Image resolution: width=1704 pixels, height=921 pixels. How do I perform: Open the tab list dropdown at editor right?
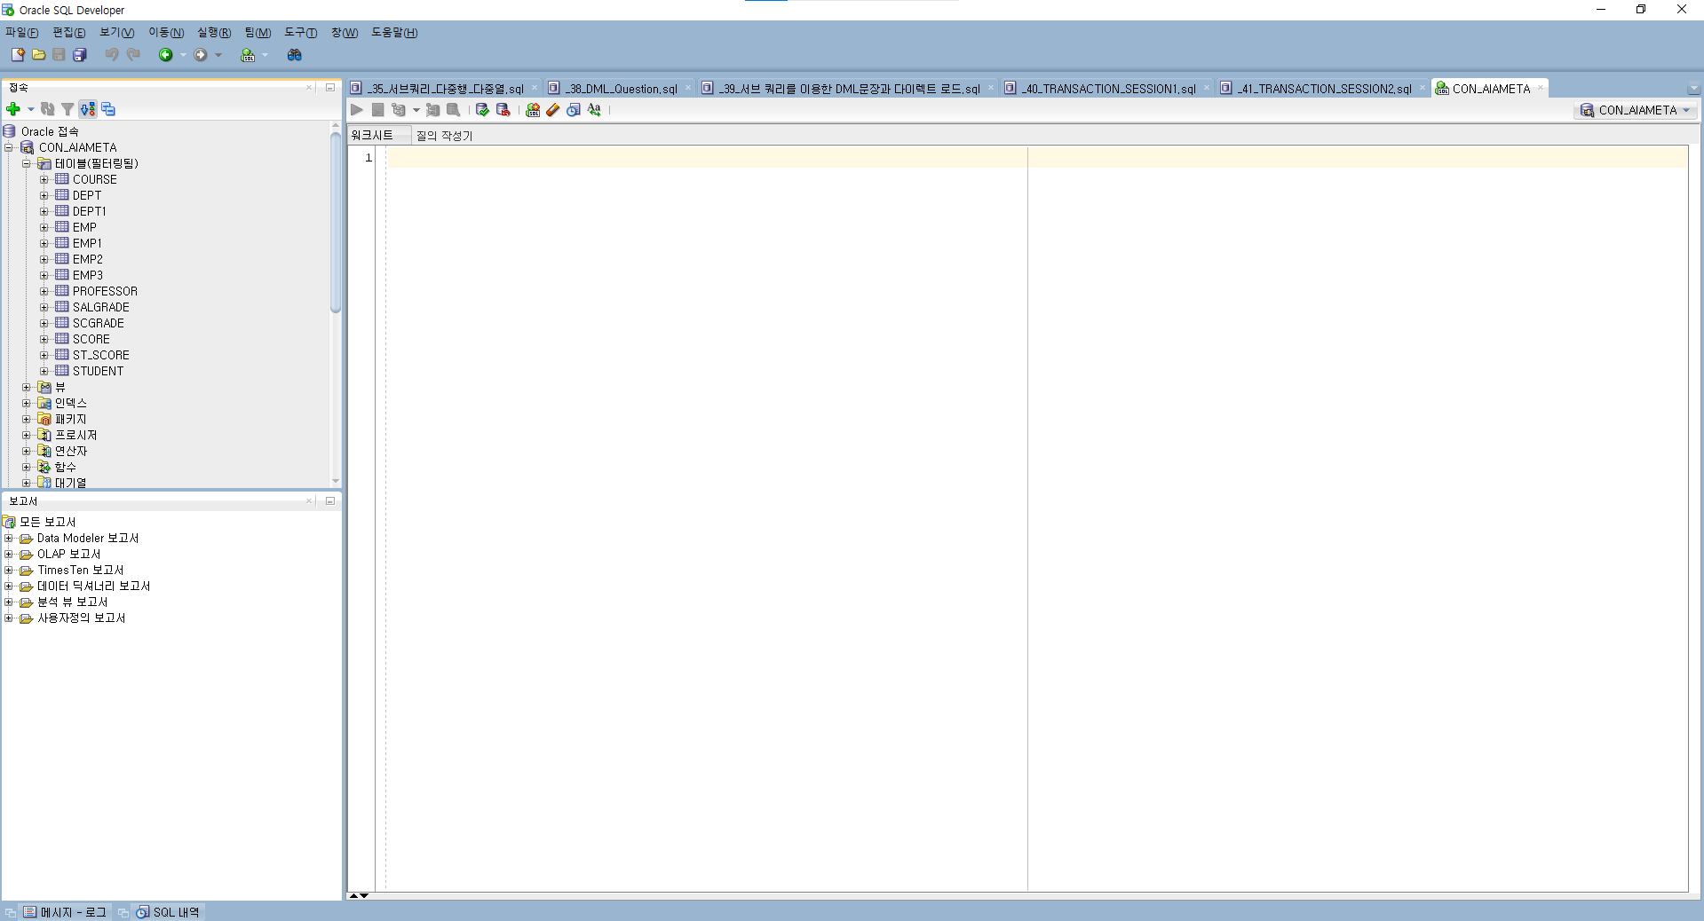click(1693, 89)
